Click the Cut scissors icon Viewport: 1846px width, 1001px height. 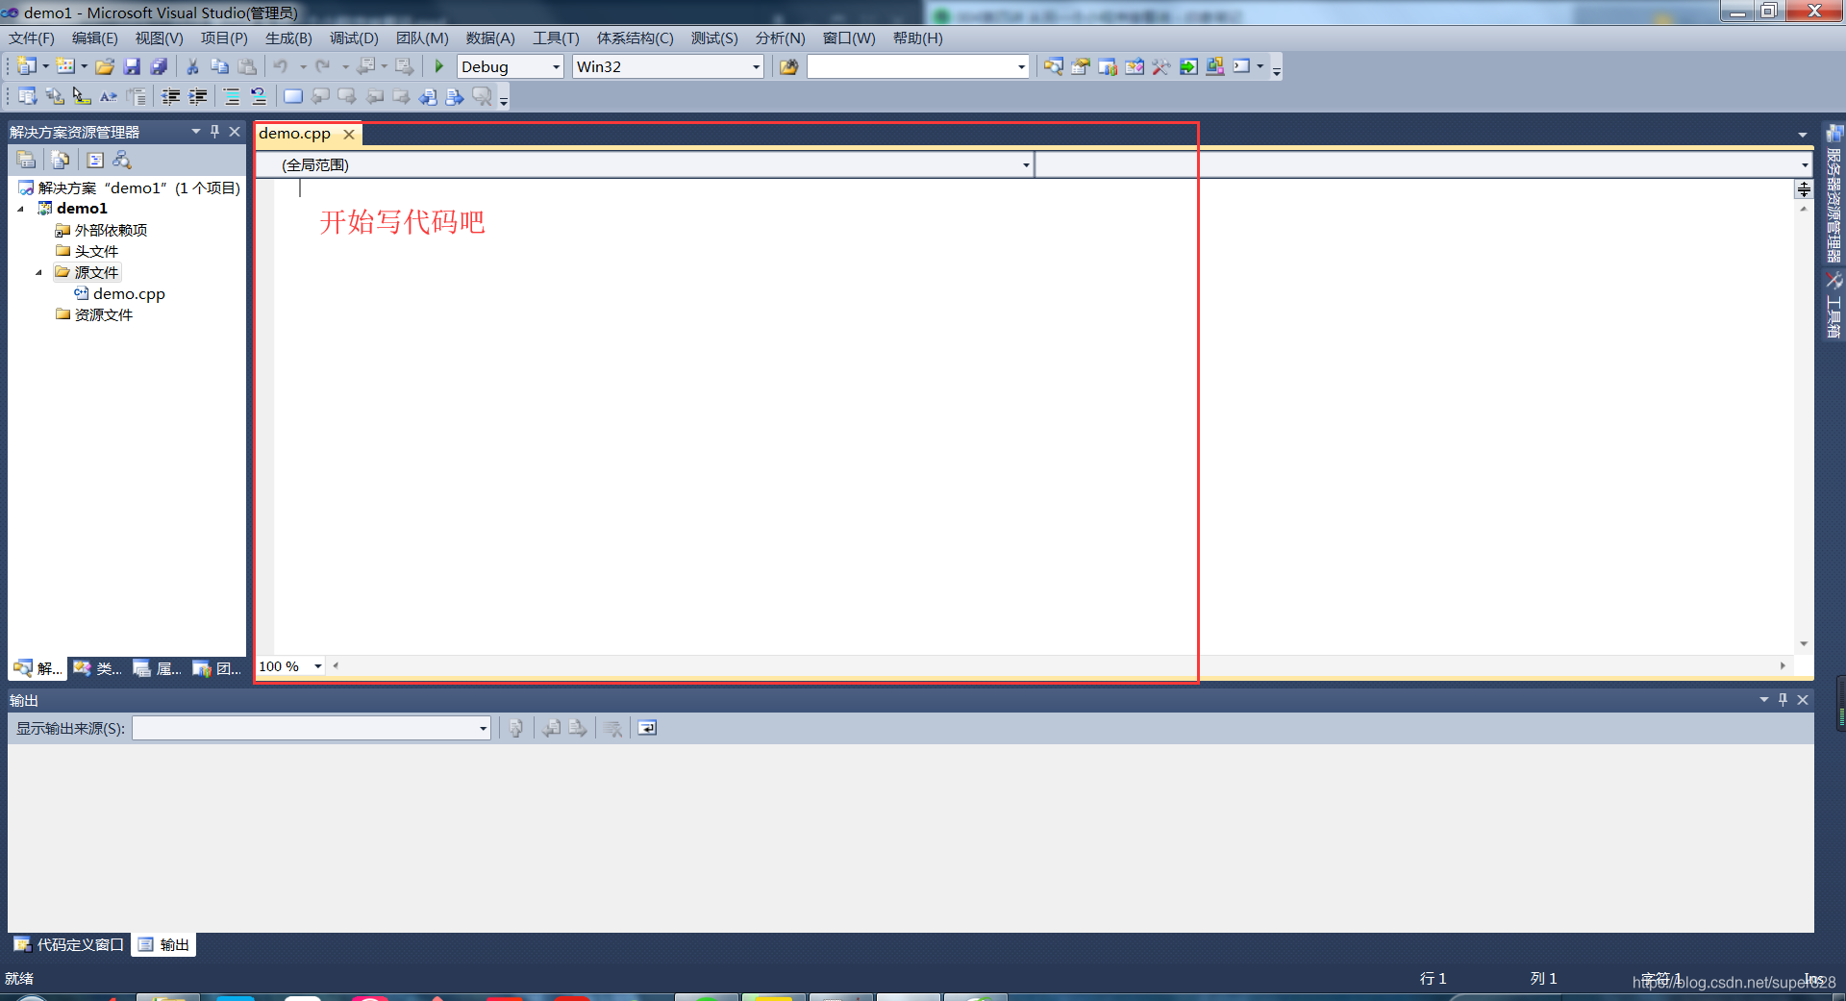192,66
